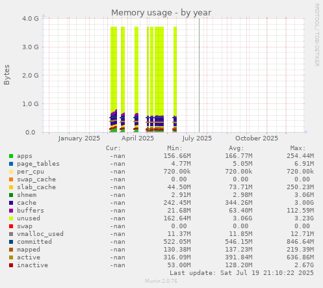323x288 pixels.
Task: Select the dark blue cache legend swatch
Action: coord(11,203)
